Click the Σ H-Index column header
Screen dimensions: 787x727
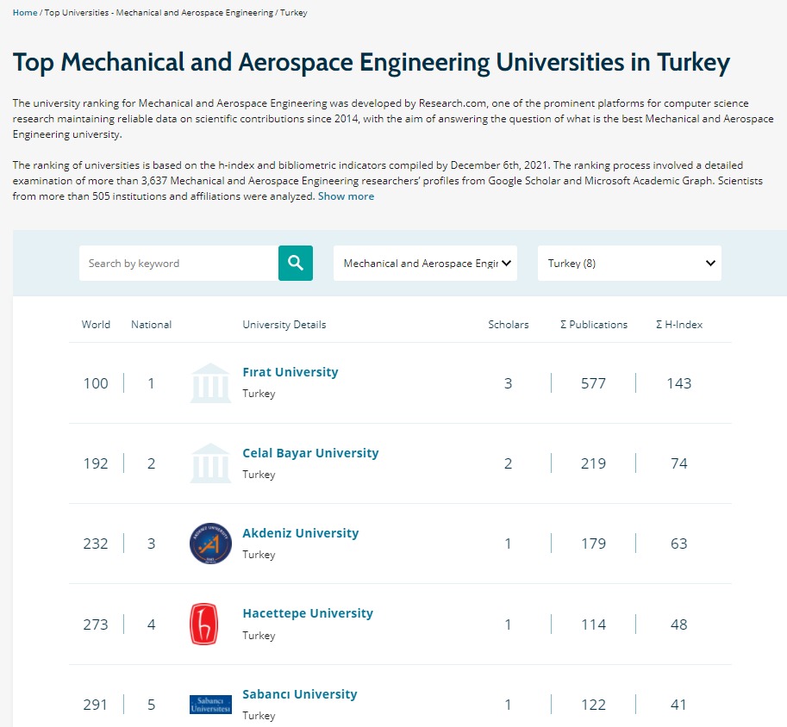point(679,325)
